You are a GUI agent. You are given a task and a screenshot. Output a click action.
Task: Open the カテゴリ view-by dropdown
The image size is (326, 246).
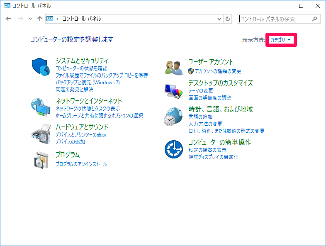[x=281, y=40]
